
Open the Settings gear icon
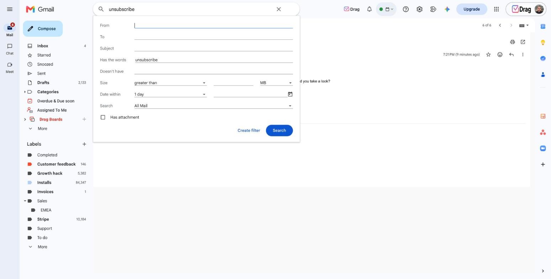coord(419,9)
